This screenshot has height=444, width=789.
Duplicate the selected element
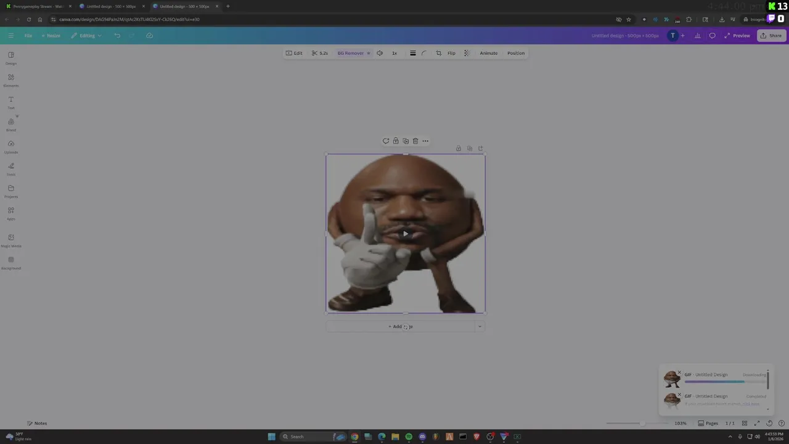point(406,141)
